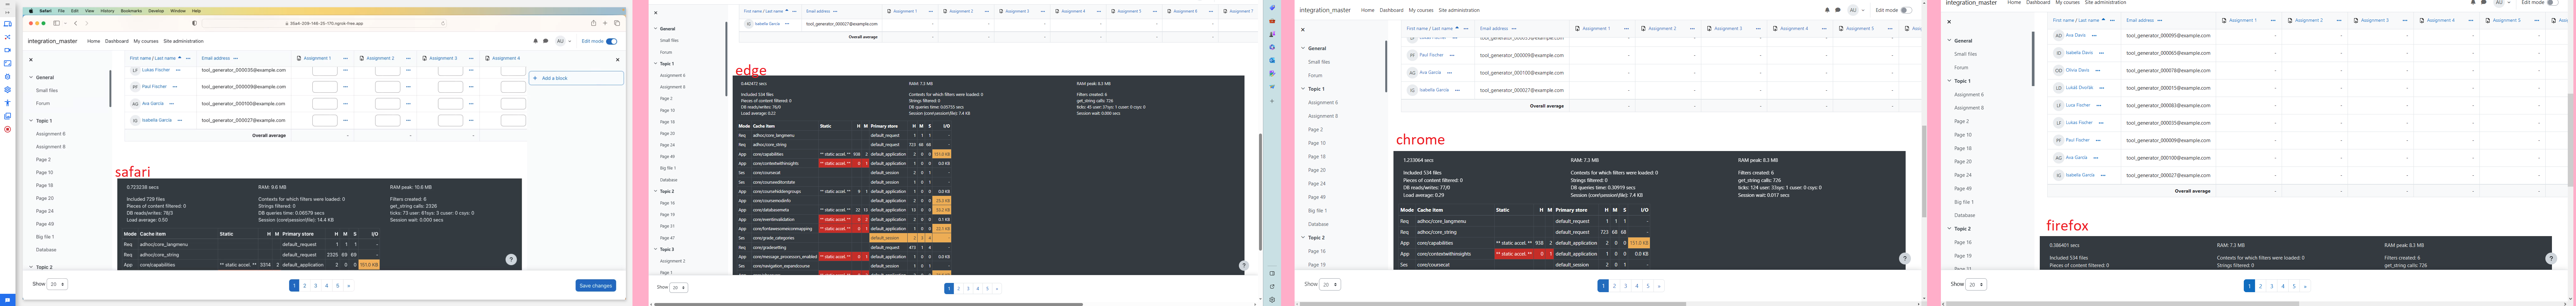2576x306 pixels.
Task: Open Show 20 per-page dropdown in Safari
Action: coord(57,284)
